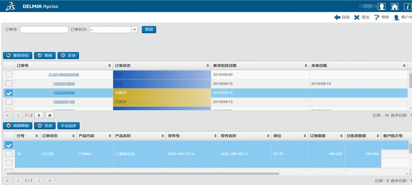Focus the 订单号 text input field
Screen dimensions: 412x185
(44, 29)
